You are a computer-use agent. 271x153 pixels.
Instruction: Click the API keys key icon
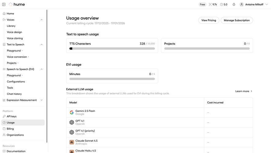[4, 116]
